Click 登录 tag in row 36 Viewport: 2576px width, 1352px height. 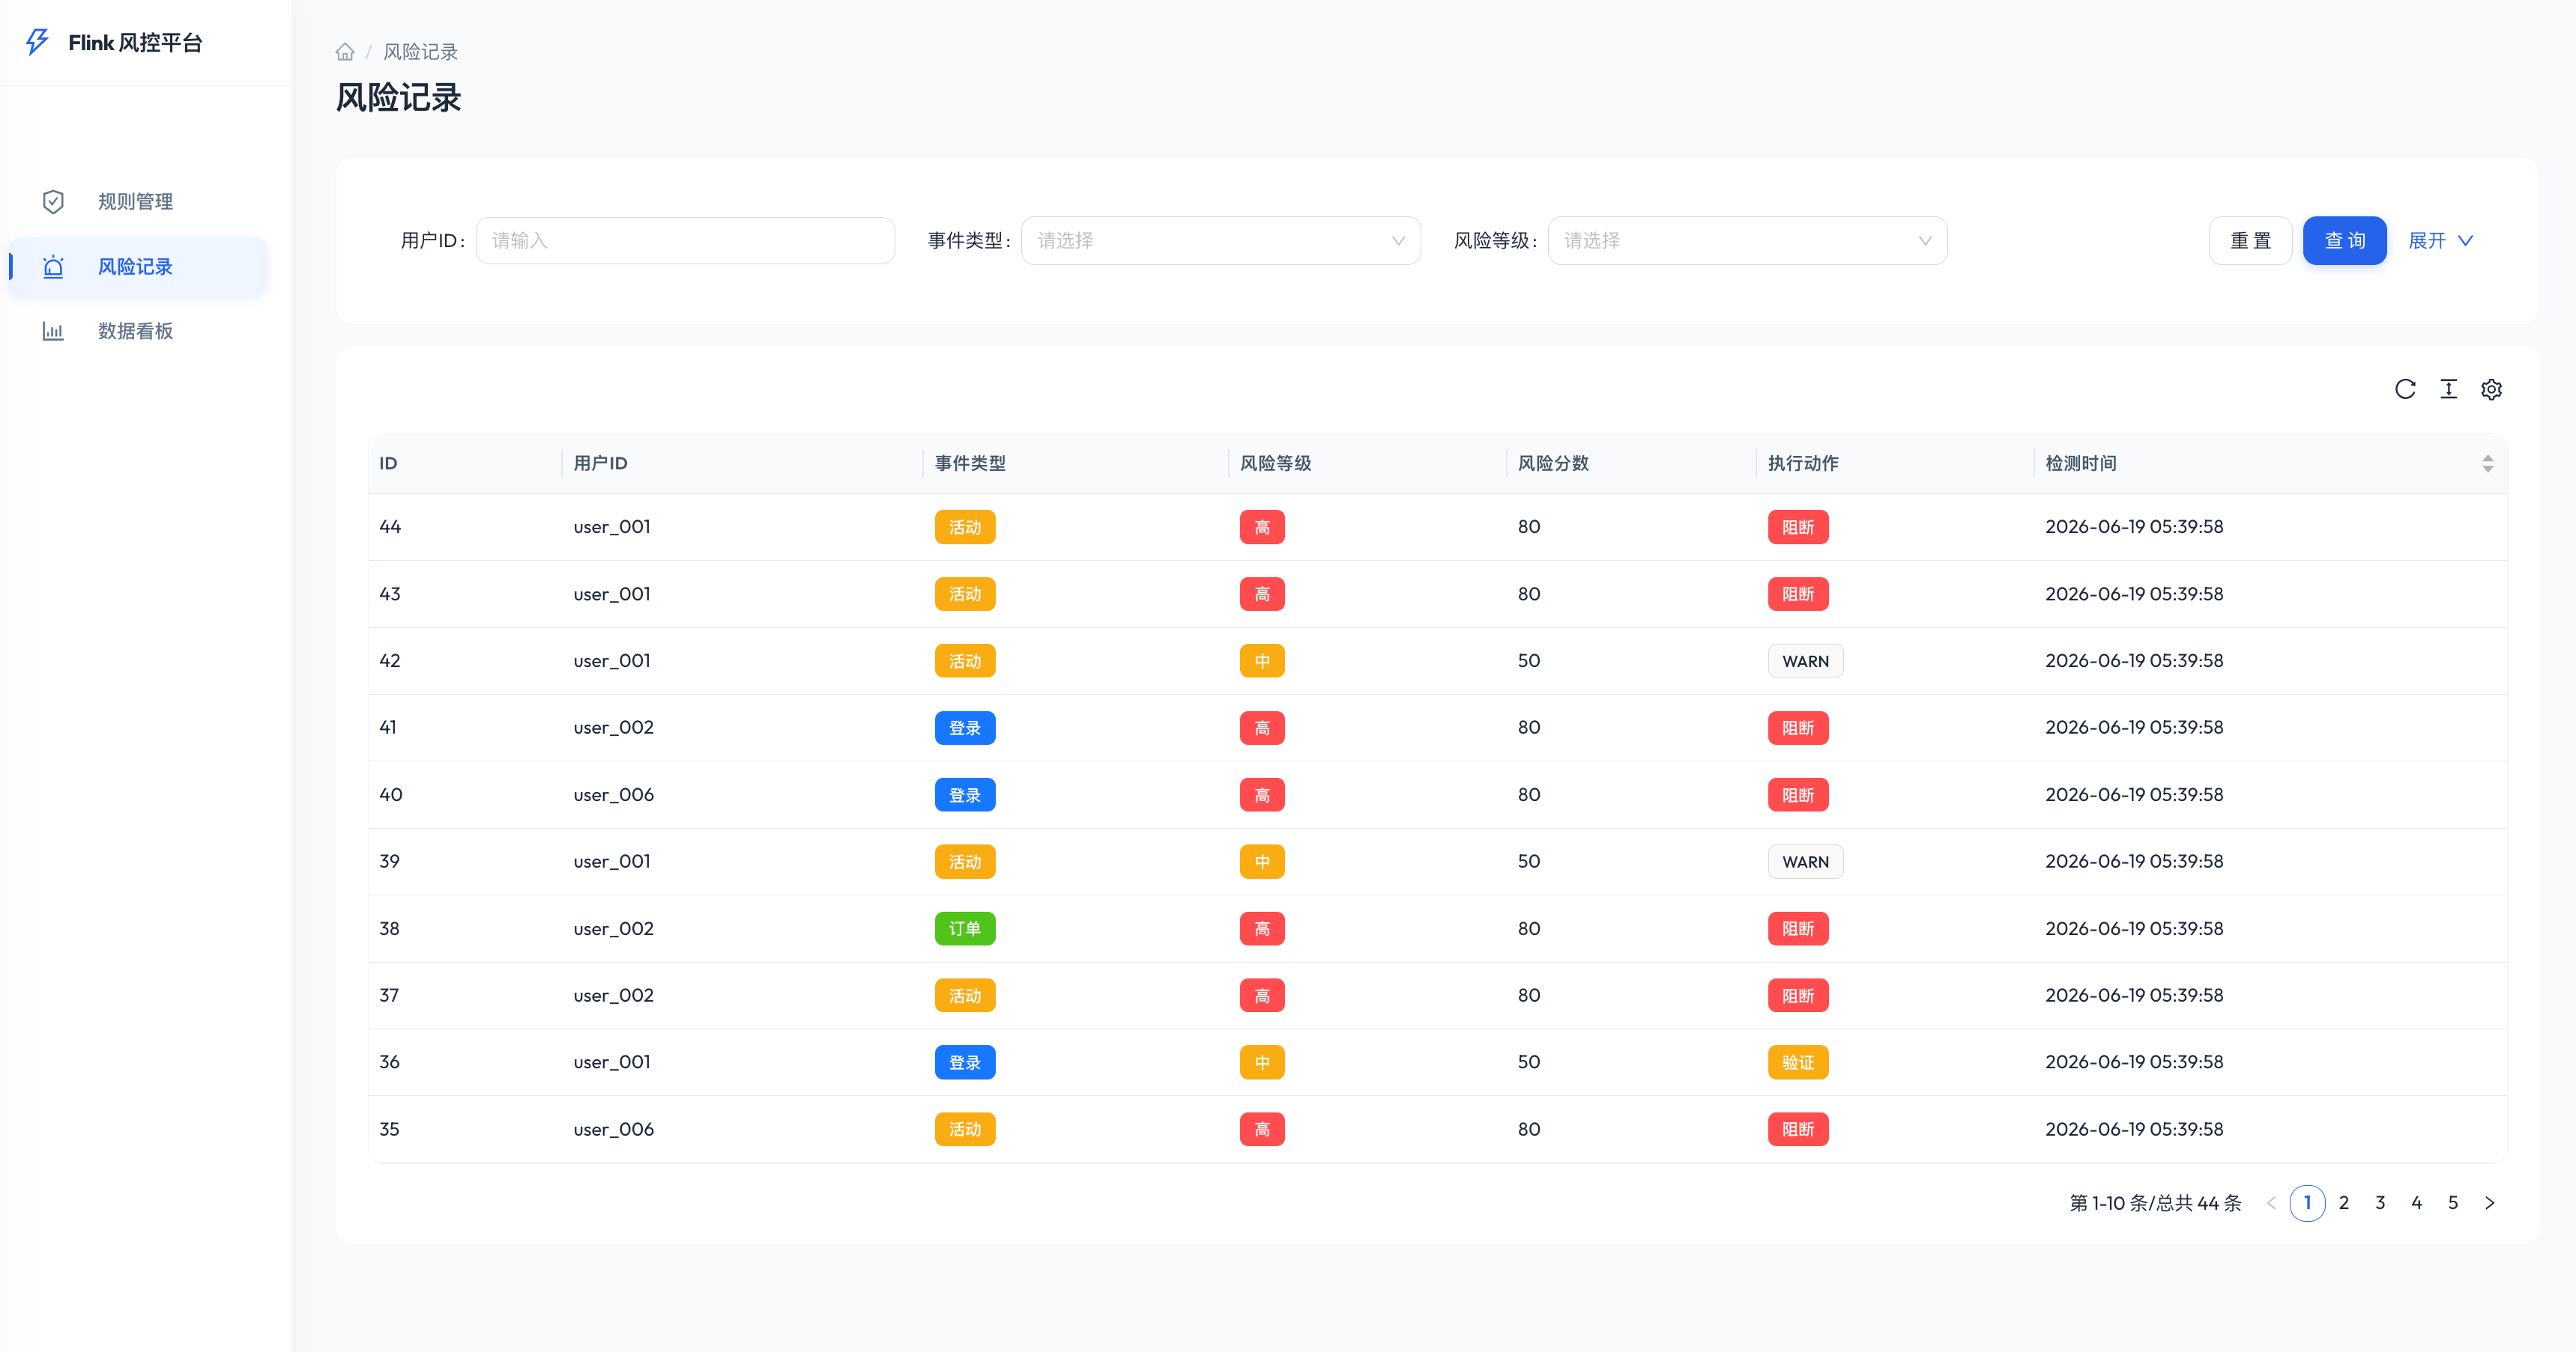click(965, 1063)
